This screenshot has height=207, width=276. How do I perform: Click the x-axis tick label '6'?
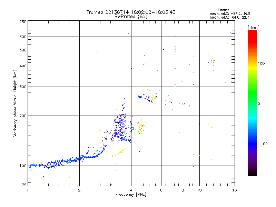(161, 190)
